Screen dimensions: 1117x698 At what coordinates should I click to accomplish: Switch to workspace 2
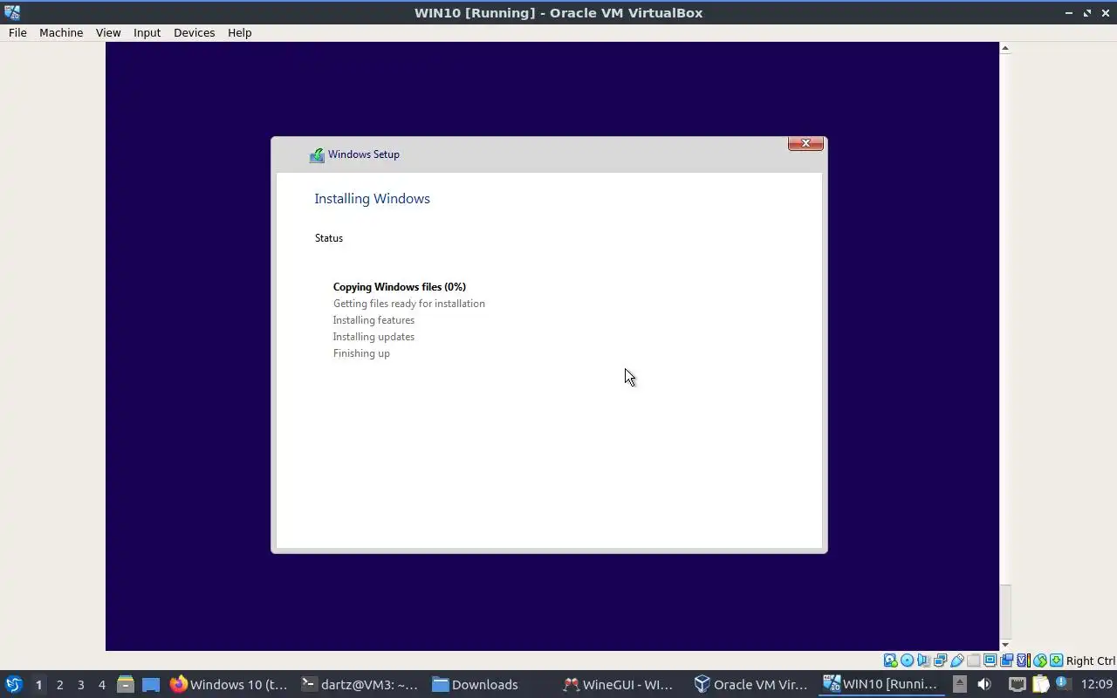point(59,685)
